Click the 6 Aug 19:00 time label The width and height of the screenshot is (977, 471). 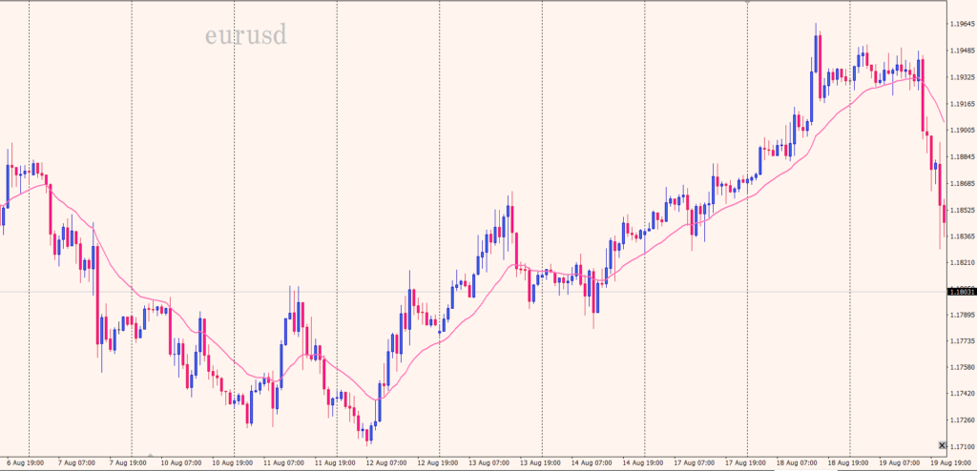pyautogui.click(x=27, y=462)
